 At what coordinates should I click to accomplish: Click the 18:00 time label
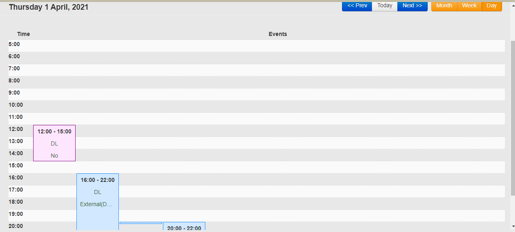pyautogui.click(x=16, y=202)
